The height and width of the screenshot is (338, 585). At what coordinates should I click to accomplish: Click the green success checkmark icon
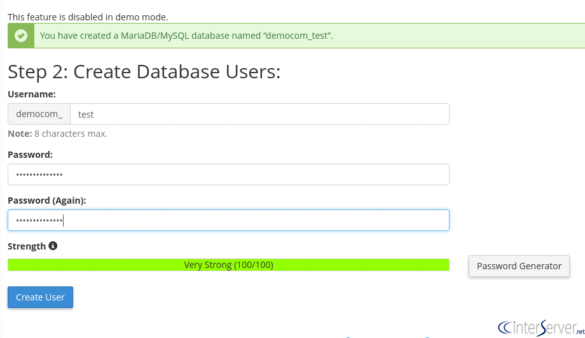click(x=21, y=36)
